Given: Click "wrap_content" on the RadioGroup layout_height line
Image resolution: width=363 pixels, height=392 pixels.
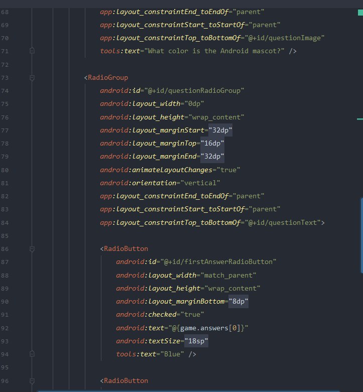Looking at the screenshot, I should point(216,117).
